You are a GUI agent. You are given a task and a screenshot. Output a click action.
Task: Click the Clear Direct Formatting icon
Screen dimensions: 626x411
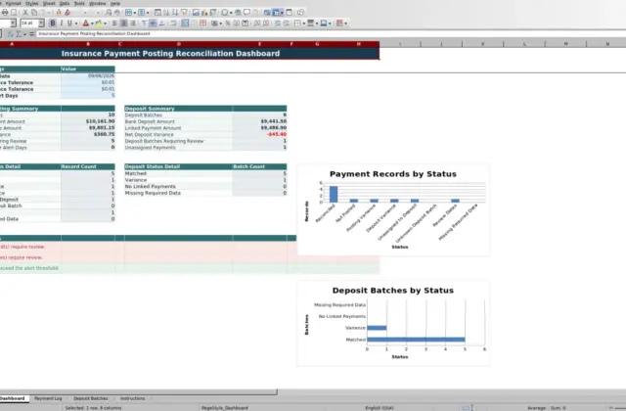point(67,13)
